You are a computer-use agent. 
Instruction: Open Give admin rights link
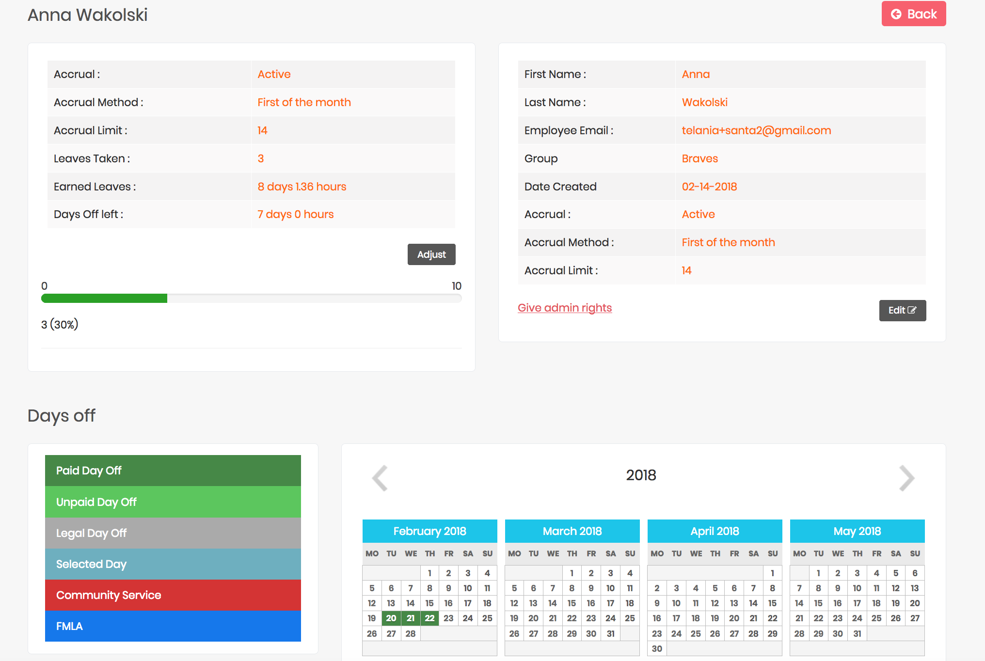click(564, 307)
